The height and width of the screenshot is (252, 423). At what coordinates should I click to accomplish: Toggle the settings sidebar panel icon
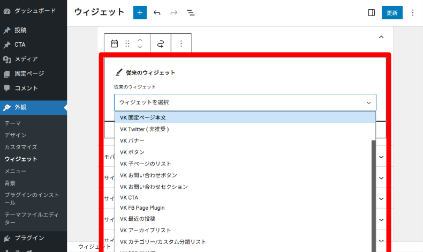(372, 13)
